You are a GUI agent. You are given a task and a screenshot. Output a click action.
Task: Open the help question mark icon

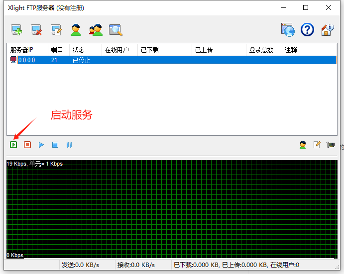click(x=307, y=30)
